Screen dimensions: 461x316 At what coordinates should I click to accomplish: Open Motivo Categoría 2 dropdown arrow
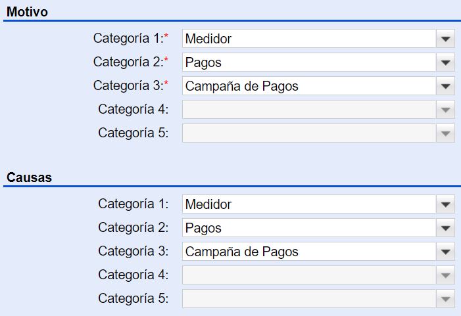pos(445,62)
